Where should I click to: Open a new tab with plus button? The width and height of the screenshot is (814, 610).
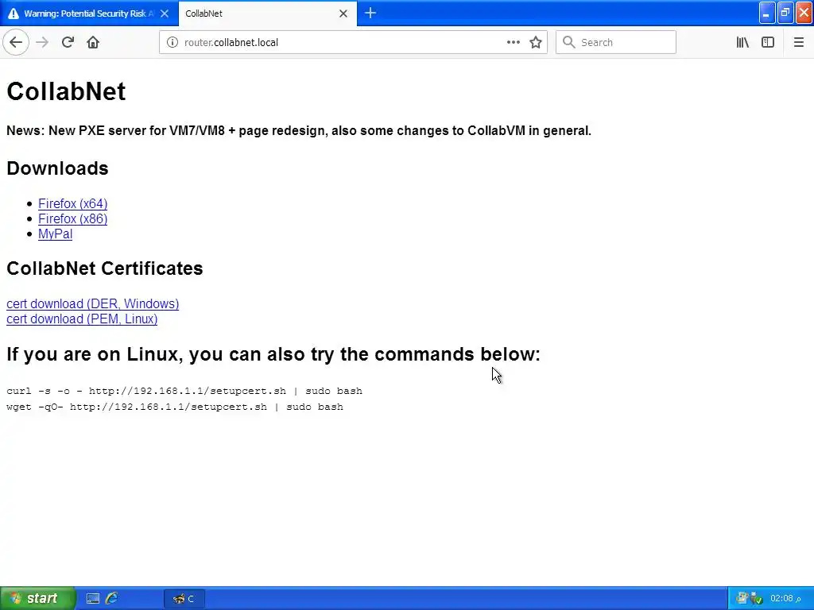pyautogui.click(x=370, y=13)
